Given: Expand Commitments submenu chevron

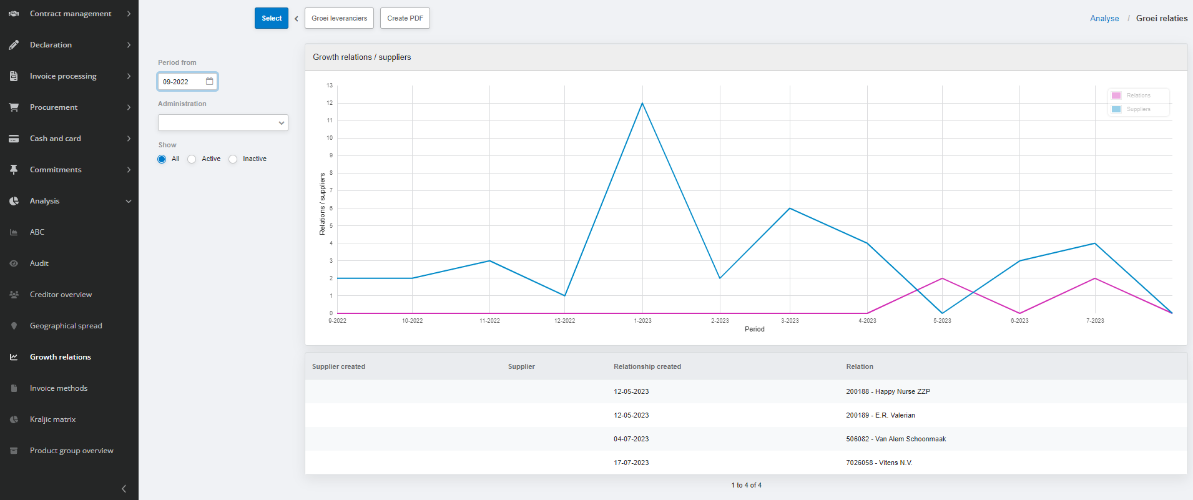Looking at the screenshot, I should coord(129,170).
